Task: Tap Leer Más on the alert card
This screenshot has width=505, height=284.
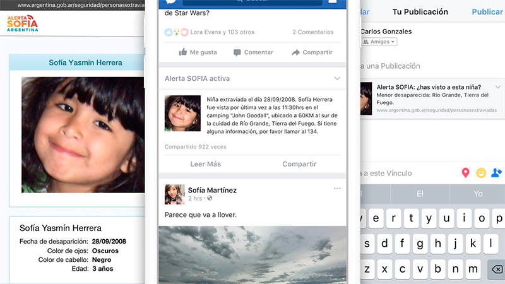Action: [206, 164]
